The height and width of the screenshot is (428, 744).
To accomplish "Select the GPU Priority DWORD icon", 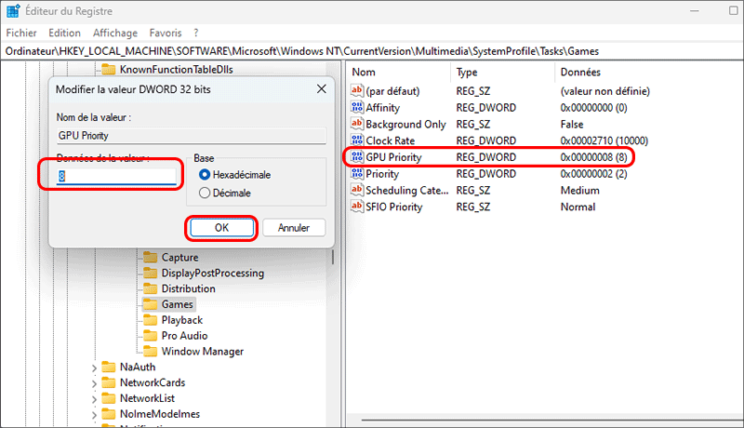I will pos(357,157).
